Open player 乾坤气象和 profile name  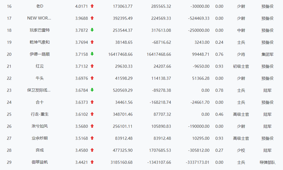(x=39, y=42)
